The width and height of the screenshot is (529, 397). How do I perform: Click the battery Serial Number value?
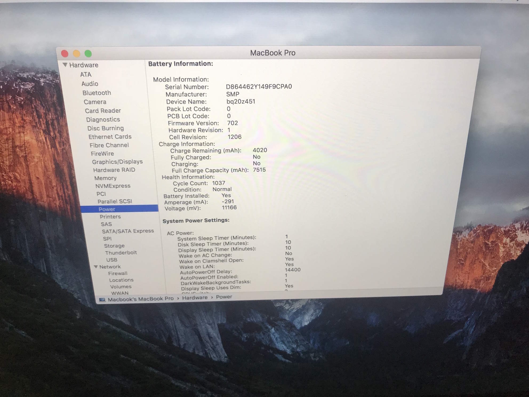[x=259, y=87]
